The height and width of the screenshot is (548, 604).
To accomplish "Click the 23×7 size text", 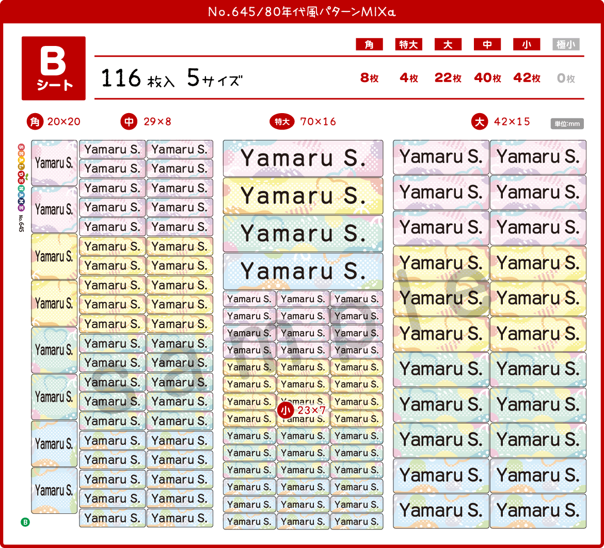I will pyautogui.click(x=312, y=411).
